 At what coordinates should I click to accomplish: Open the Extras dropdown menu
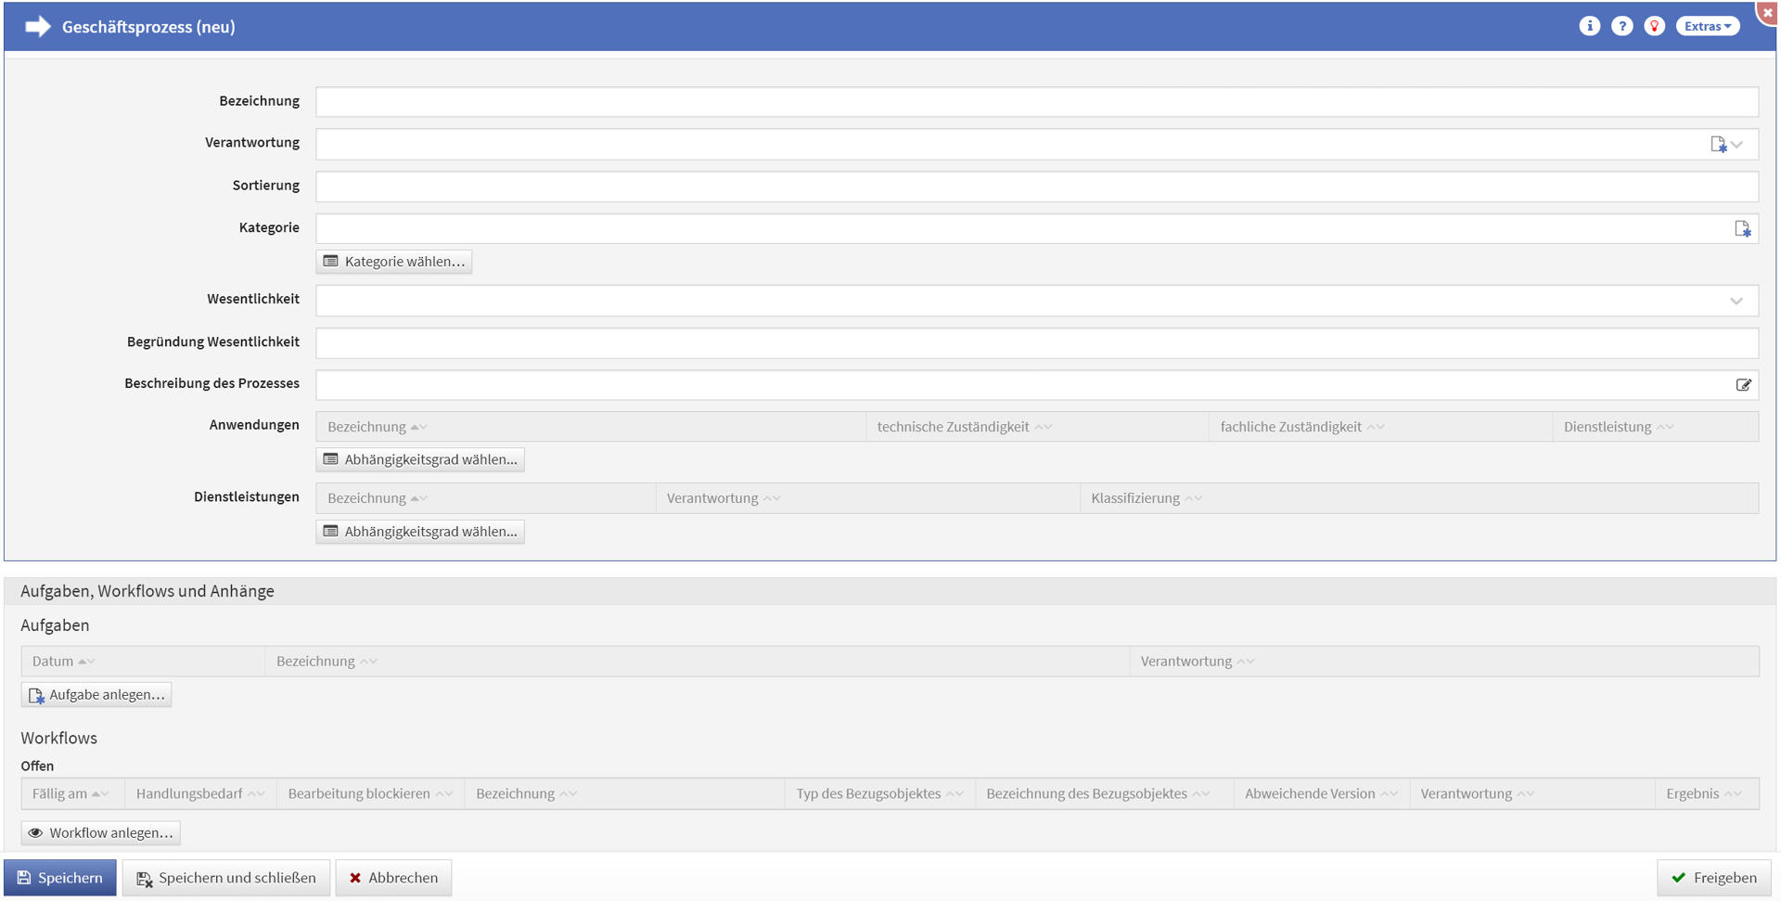click(1707, 26)
